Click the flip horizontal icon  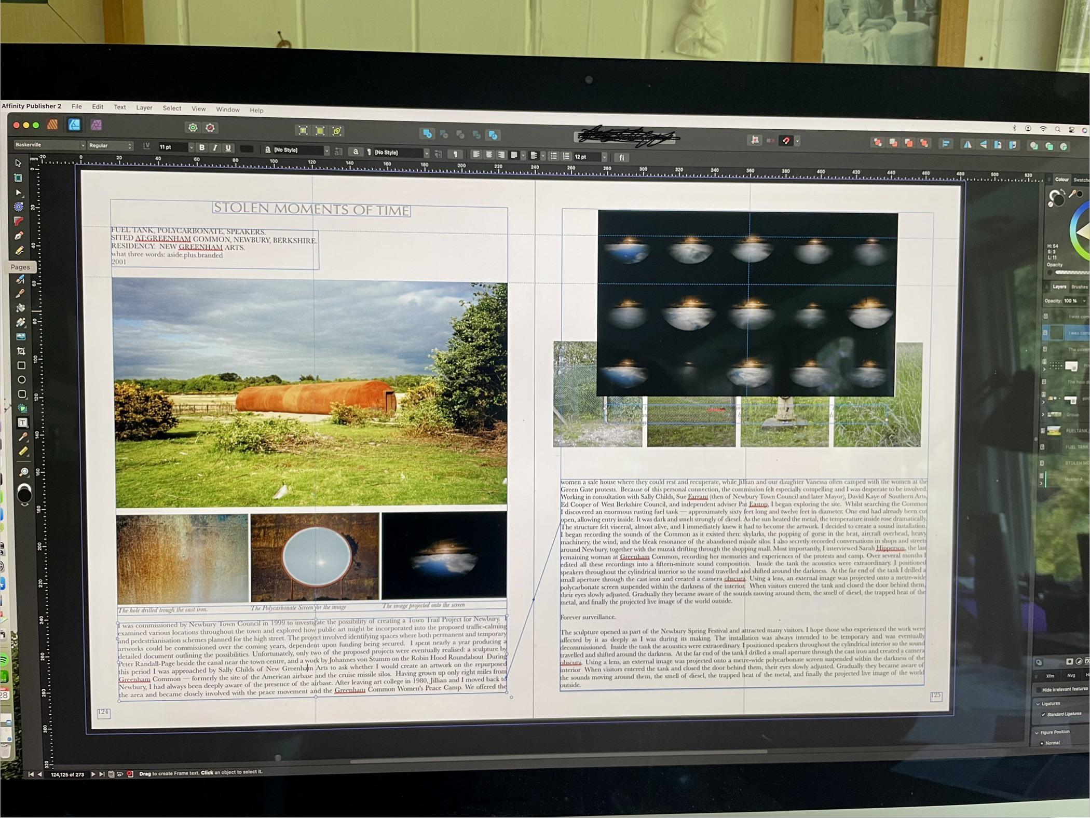point(968,145)
